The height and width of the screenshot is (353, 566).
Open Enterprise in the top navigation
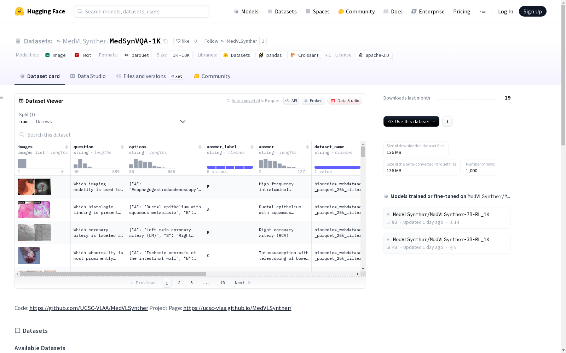[428, 11]
